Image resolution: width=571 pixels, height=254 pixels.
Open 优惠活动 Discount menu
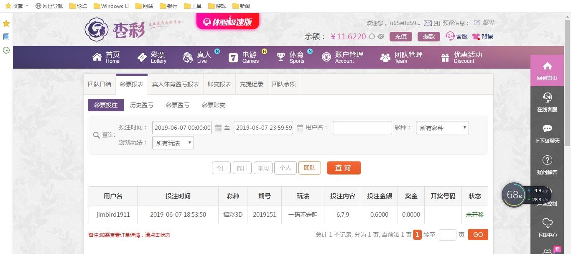click(x=462, y=57)
